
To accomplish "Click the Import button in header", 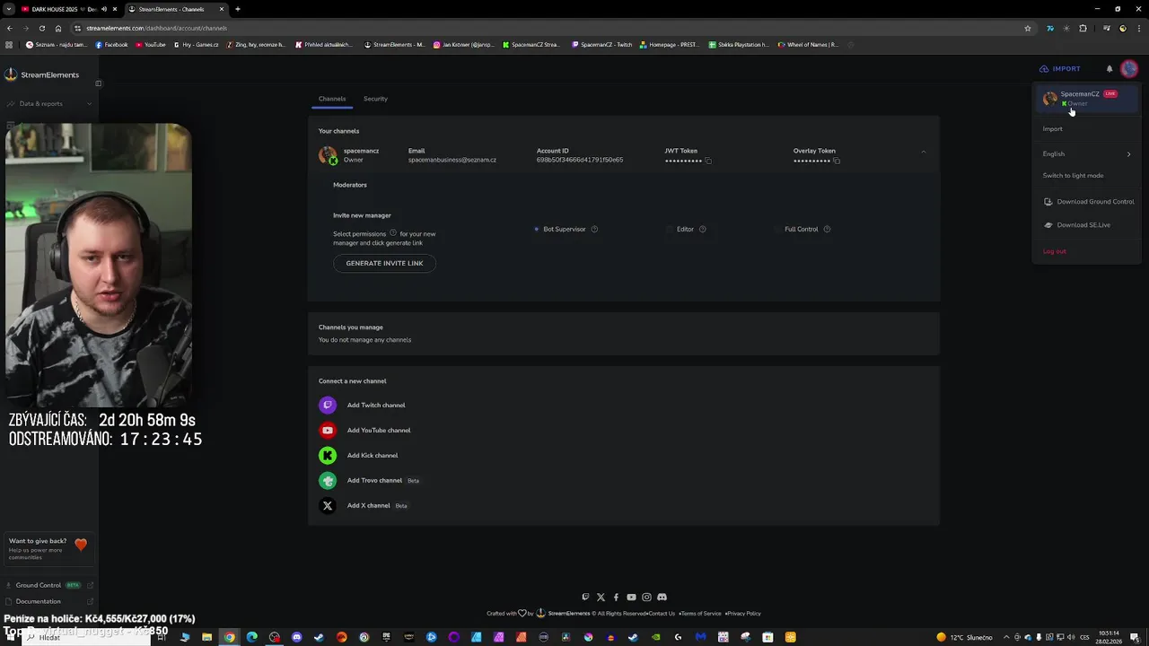I will 1060,68.
